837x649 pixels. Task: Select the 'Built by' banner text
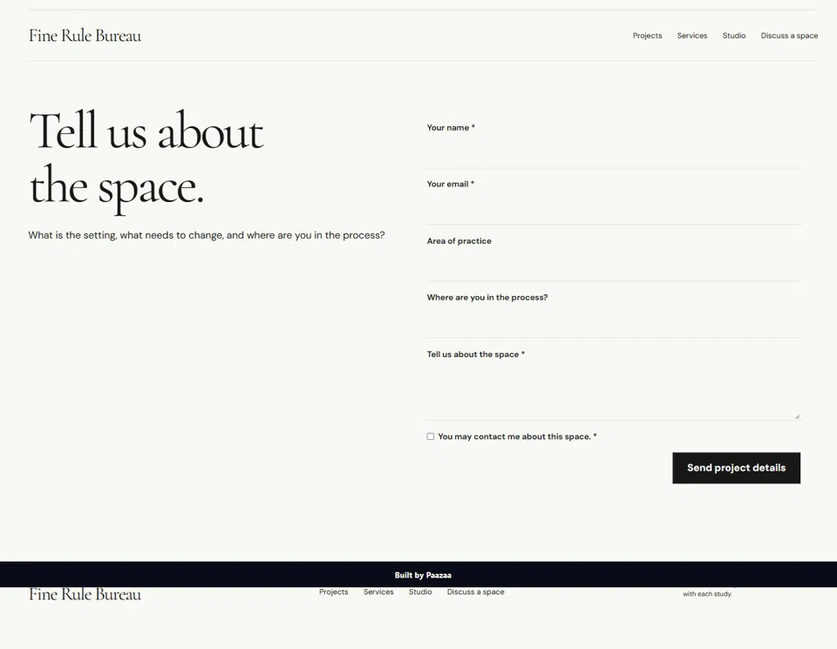[x=409, y=575]
